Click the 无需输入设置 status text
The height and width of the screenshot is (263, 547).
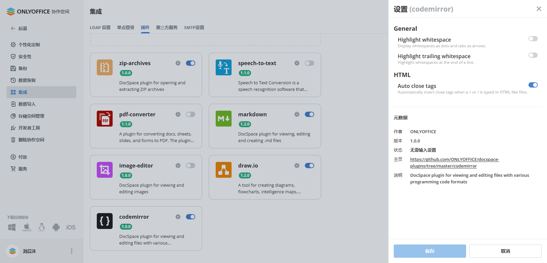click(x=423, y=150)
